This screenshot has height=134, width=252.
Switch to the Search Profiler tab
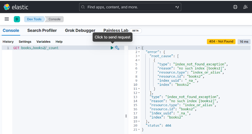(x=42, y=30)
